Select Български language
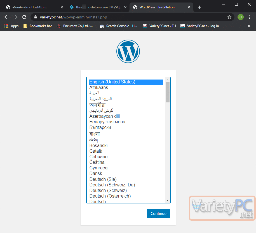Viewport: 256px width, 233px height. click(126, 127)
